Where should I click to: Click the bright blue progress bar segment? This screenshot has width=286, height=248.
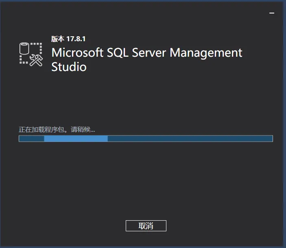pos(76,139)
